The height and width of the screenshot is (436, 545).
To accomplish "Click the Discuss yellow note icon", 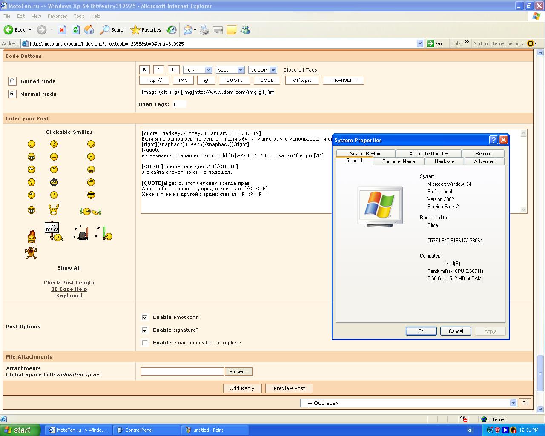I will click(232, 30).
